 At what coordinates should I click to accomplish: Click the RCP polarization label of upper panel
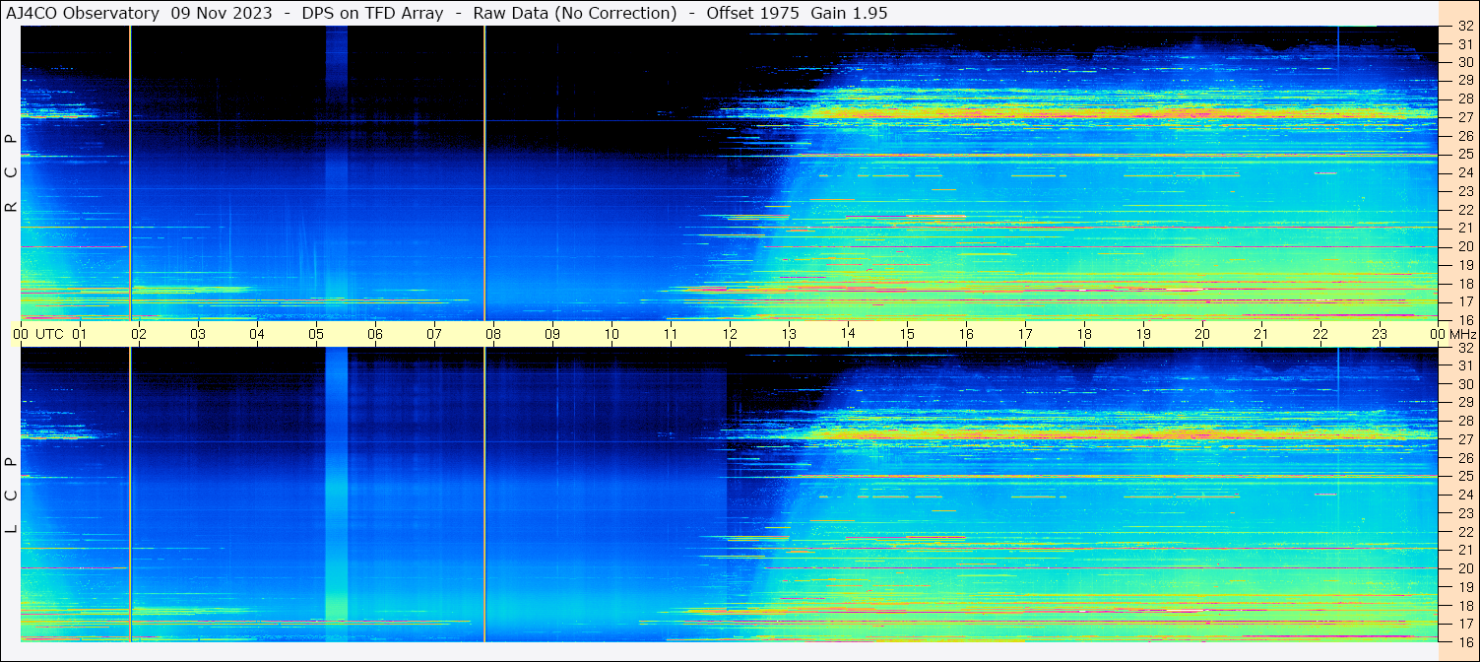(x=11, y=172)
